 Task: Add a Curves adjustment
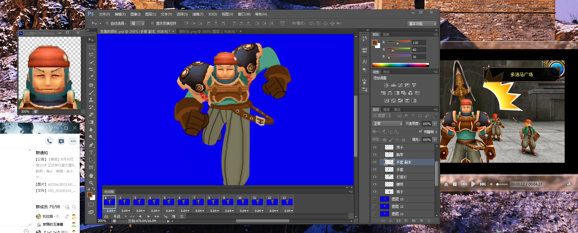point(400,85)
